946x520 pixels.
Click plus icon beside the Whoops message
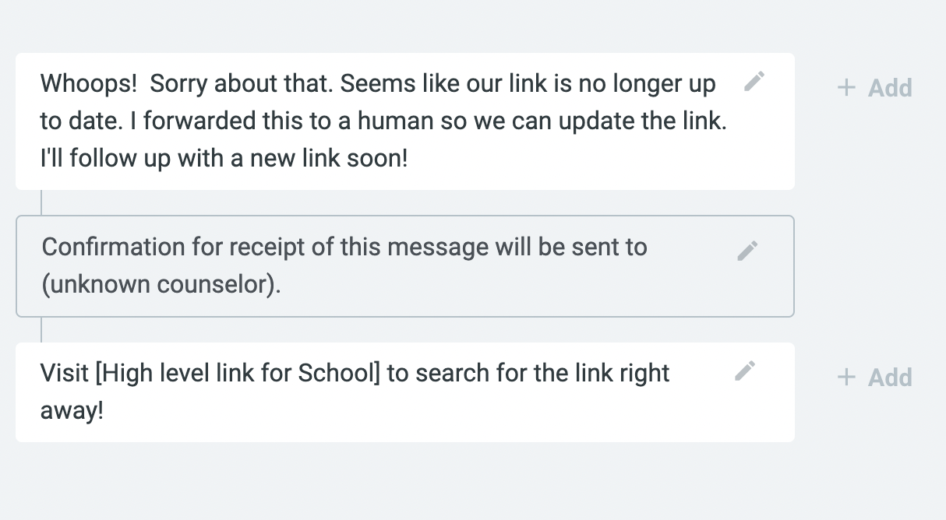pyautogui.click(x=846, y=87)
